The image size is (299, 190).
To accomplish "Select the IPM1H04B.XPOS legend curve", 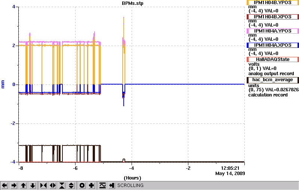I will click(273, 17).
